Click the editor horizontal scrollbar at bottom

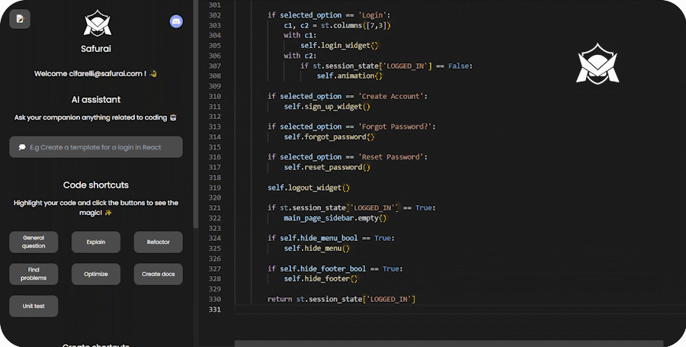click(x=448, y=343)
